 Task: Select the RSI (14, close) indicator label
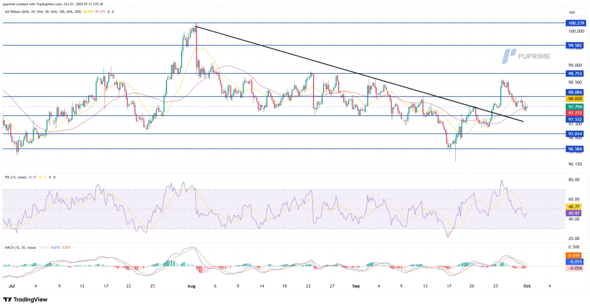(x=18, y=177)
